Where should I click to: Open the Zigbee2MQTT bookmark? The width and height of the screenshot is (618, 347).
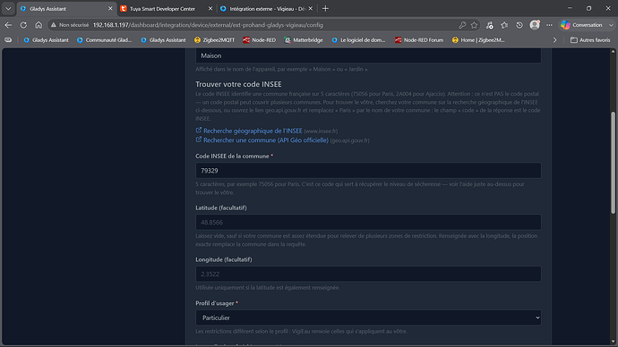coord(214,39)
